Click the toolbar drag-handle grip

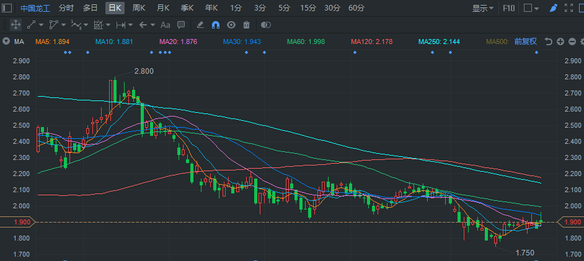point(4,25)
